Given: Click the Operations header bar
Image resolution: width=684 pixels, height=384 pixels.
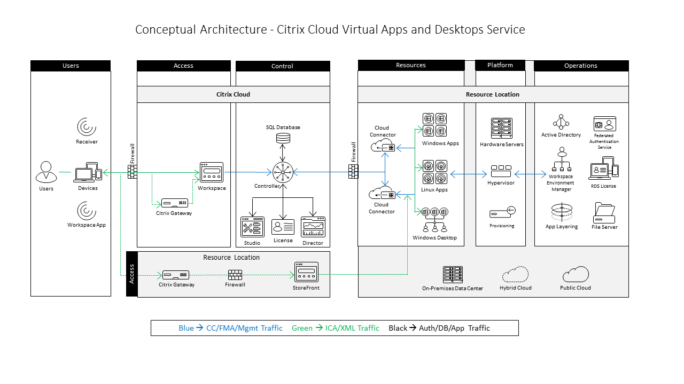Looking at the screenshot, I should click(x=581, y=66).
